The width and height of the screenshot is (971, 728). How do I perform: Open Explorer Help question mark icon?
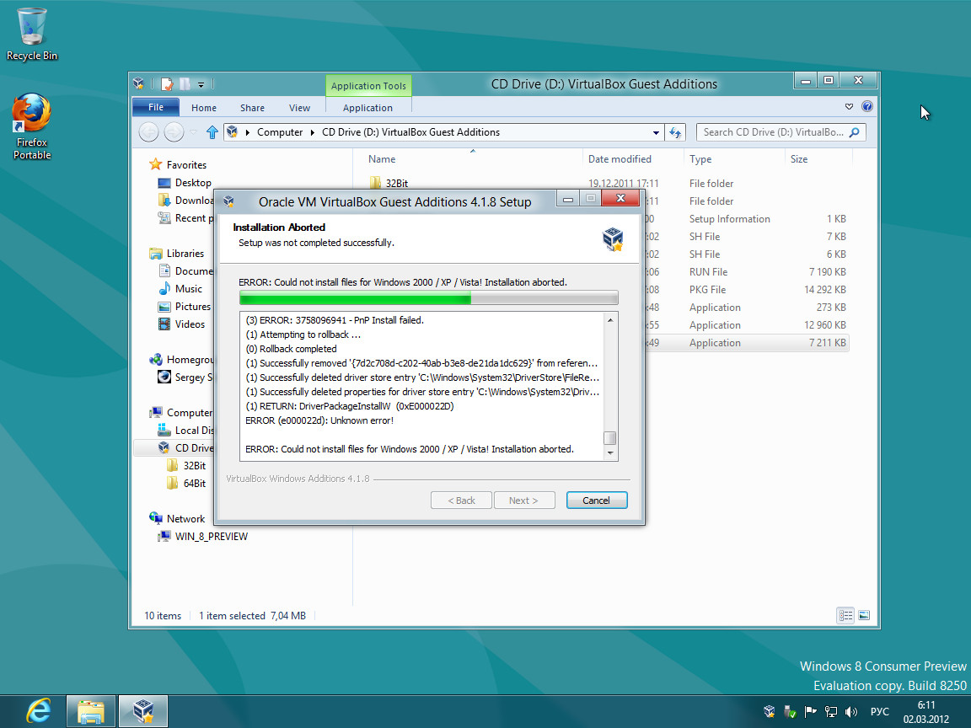(867, 106)
